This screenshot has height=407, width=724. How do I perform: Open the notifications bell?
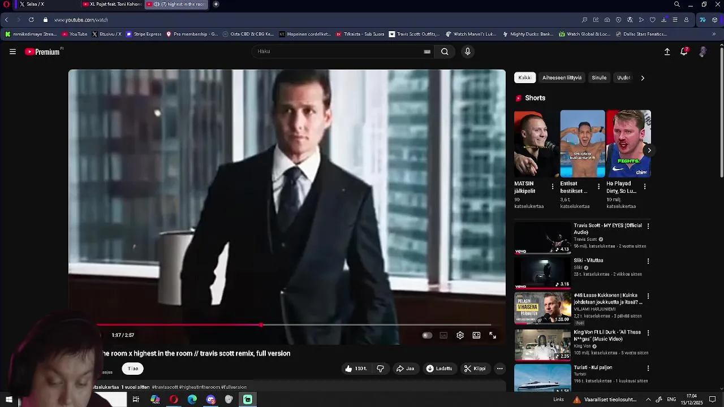point(684,51)
